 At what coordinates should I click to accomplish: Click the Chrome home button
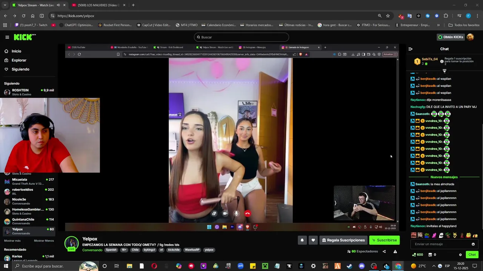(33, 16)
